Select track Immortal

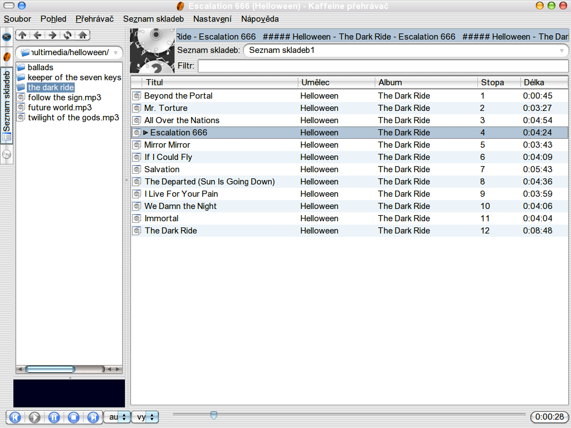pos(350,218)
